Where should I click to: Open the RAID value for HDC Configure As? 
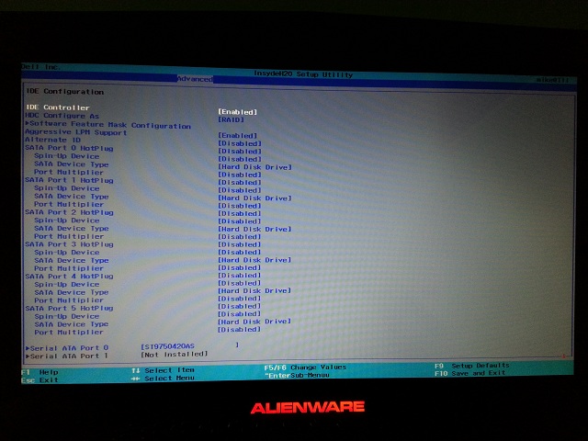click(x=230, y=119)
